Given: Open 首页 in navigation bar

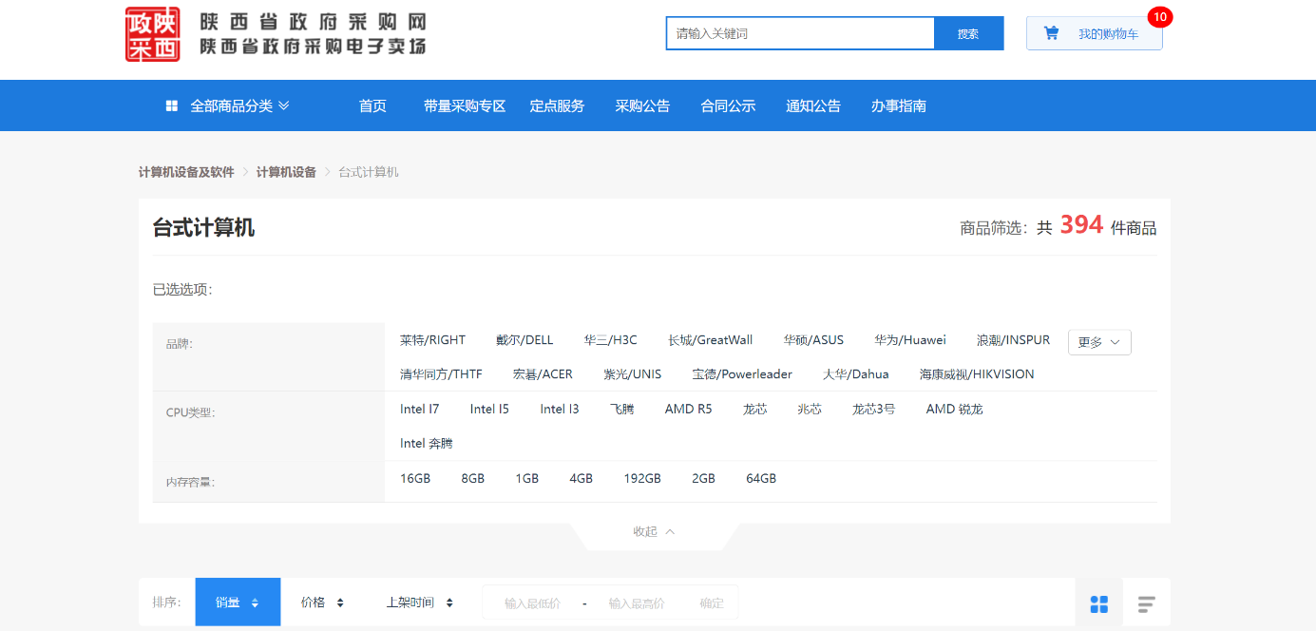Looking at the screenshot, I should coord(372,106).
